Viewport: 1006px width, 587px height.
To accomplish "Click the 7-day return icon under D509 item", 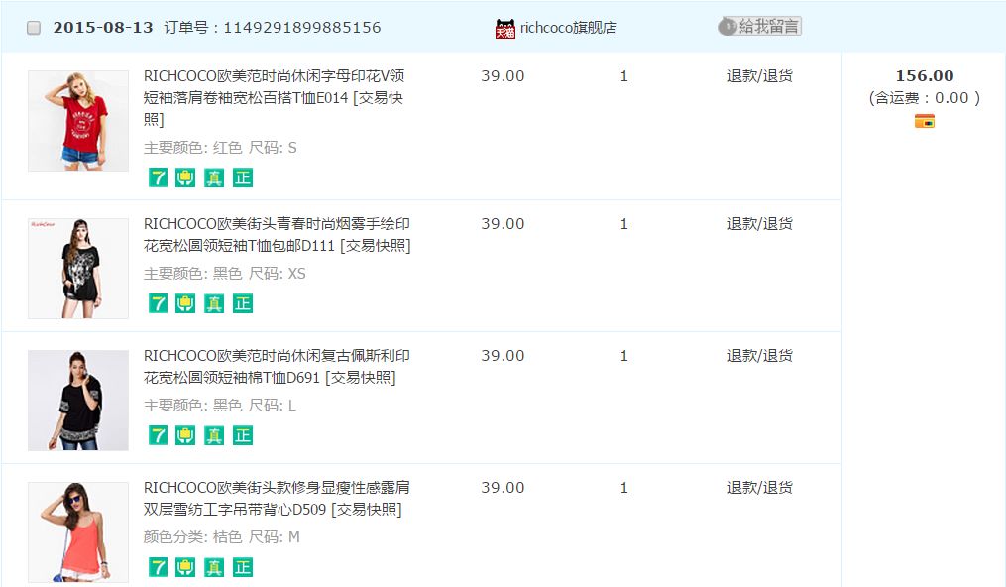I will coord(158,567).
